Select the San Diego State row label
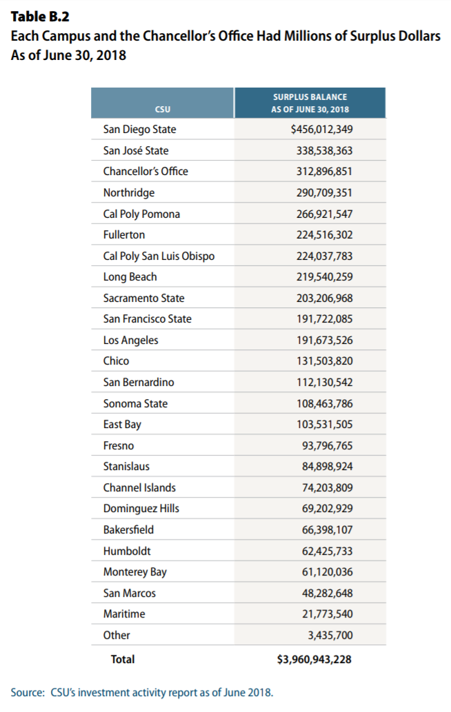The image size is (451, 712). click(139, 129)
